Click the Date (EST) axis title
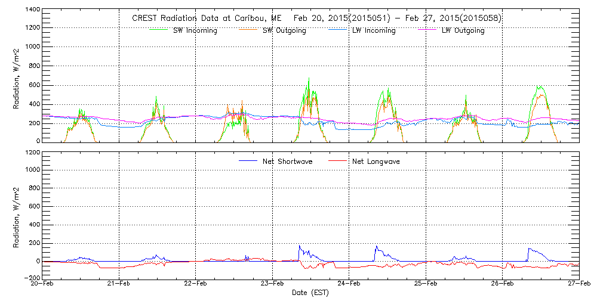The width and height of the screenshot is (597, 298). pos(310,293)
